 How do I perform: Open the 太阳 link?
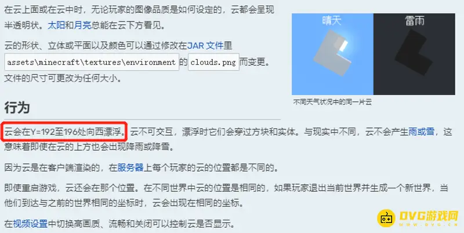tap(56, 26)
